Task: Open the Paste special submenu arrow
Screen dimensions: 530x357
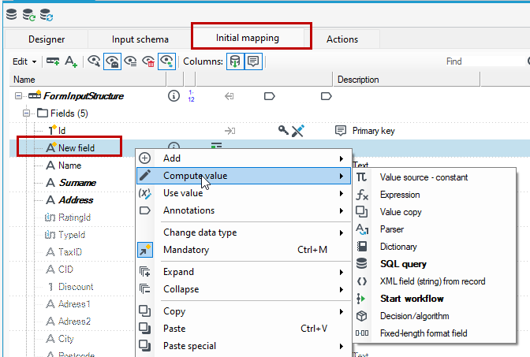Action: 342,346
